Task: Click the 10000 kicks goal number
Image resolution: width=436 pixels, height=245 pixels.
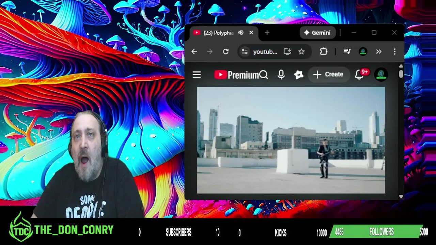Action: pos(322,233)
